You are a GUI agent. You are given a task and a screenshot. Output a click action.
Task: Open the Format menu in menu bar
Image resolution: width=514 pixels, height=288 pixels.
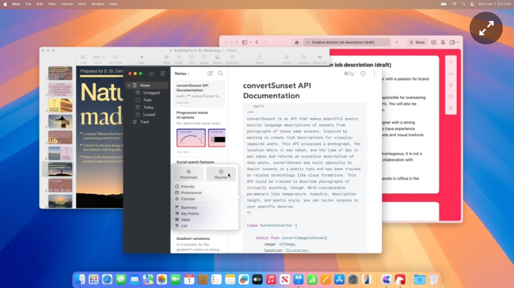tap(67, 4)
